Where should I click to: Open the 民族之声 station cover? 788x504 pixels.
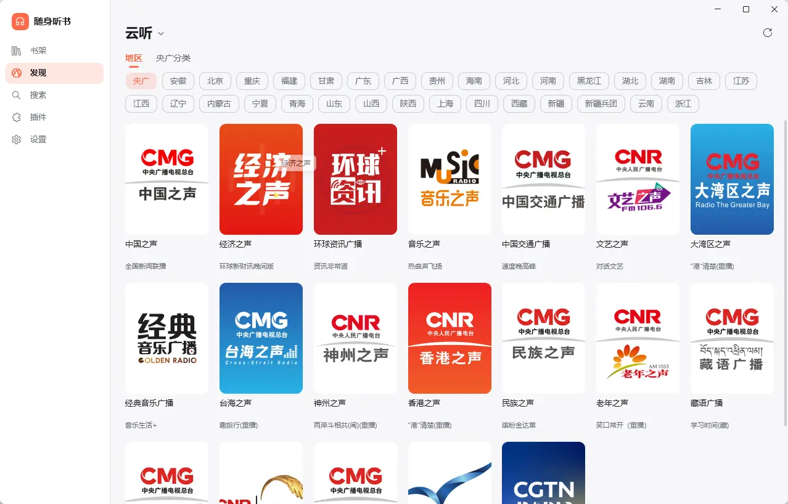(543, 338)
